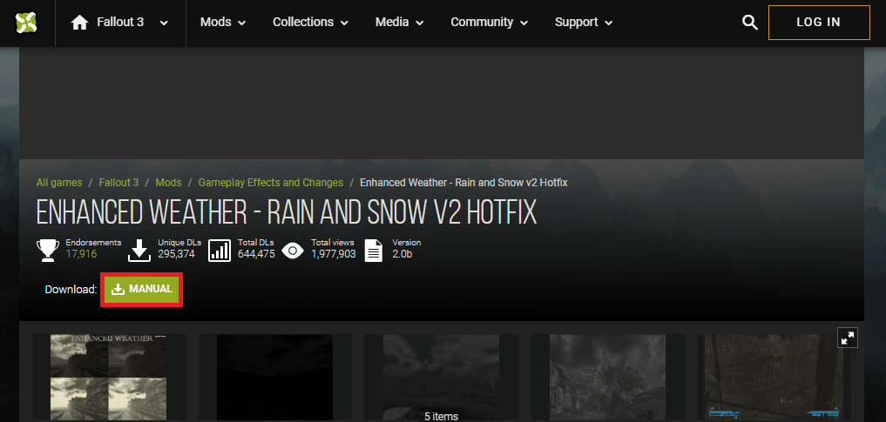Image resolution: width=886 pixels, height=422 pixels.
Task: Click the 5 items gallery counter
Action: pyautogui.click(x=442, y=417)
